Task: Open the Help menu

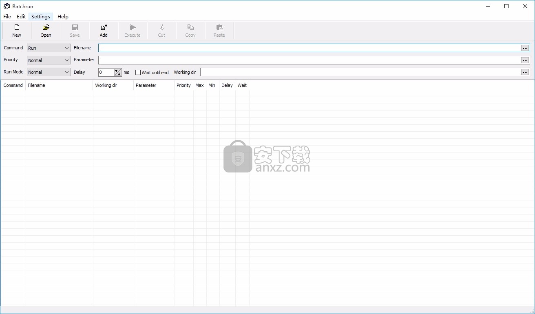Action: click(x=63, y=17)
